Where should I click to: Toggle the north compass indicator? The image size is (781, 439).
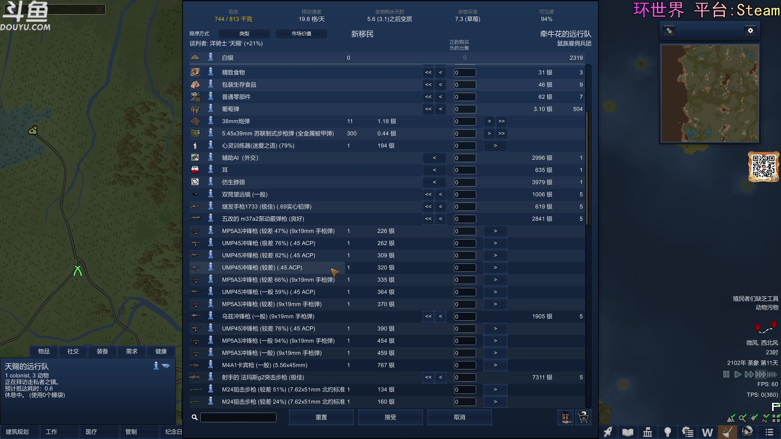click(x=765, y=418)
